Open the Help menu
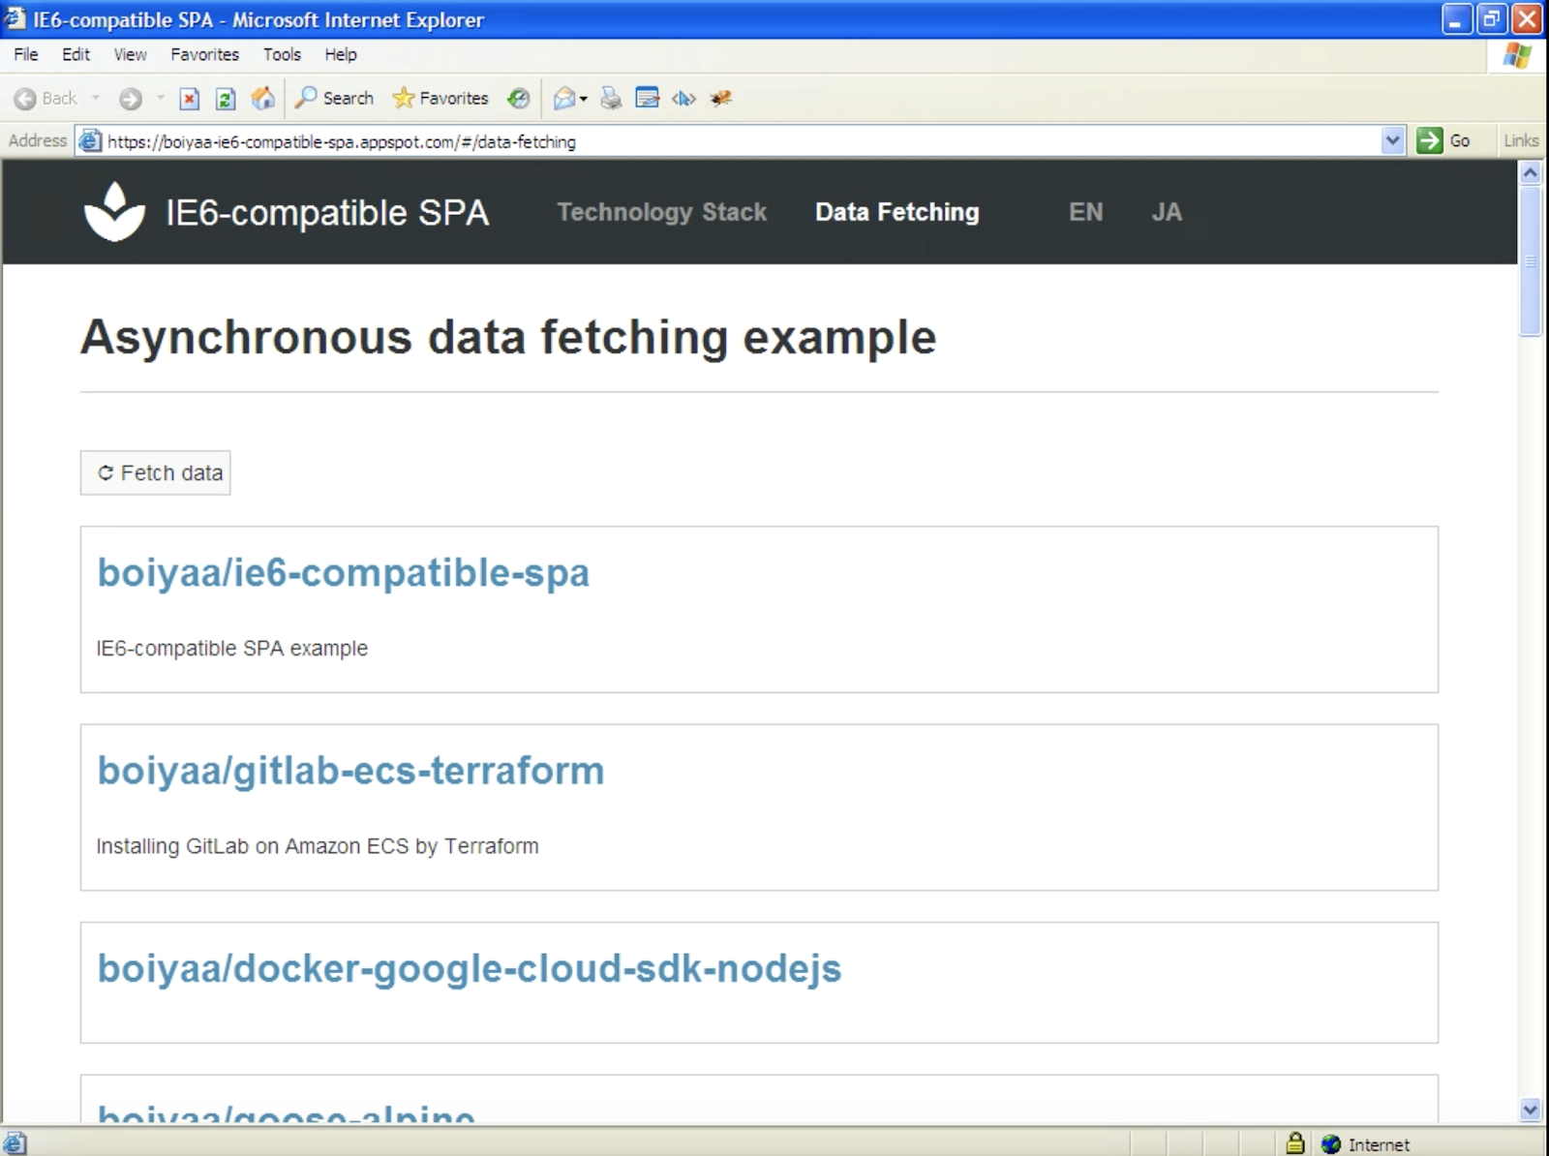The image size is (1549, 1156). coord(340,54)
